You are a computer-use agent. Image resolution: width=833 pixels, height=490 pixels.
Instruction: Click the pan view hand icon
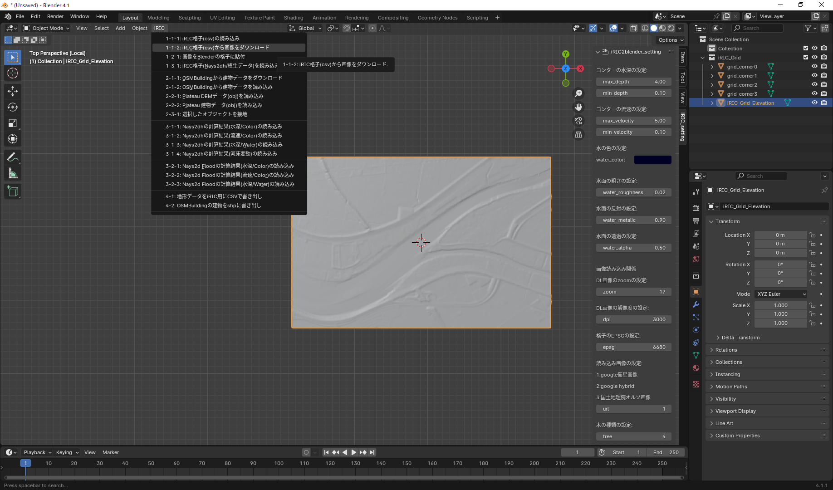(x=578, y=107)
